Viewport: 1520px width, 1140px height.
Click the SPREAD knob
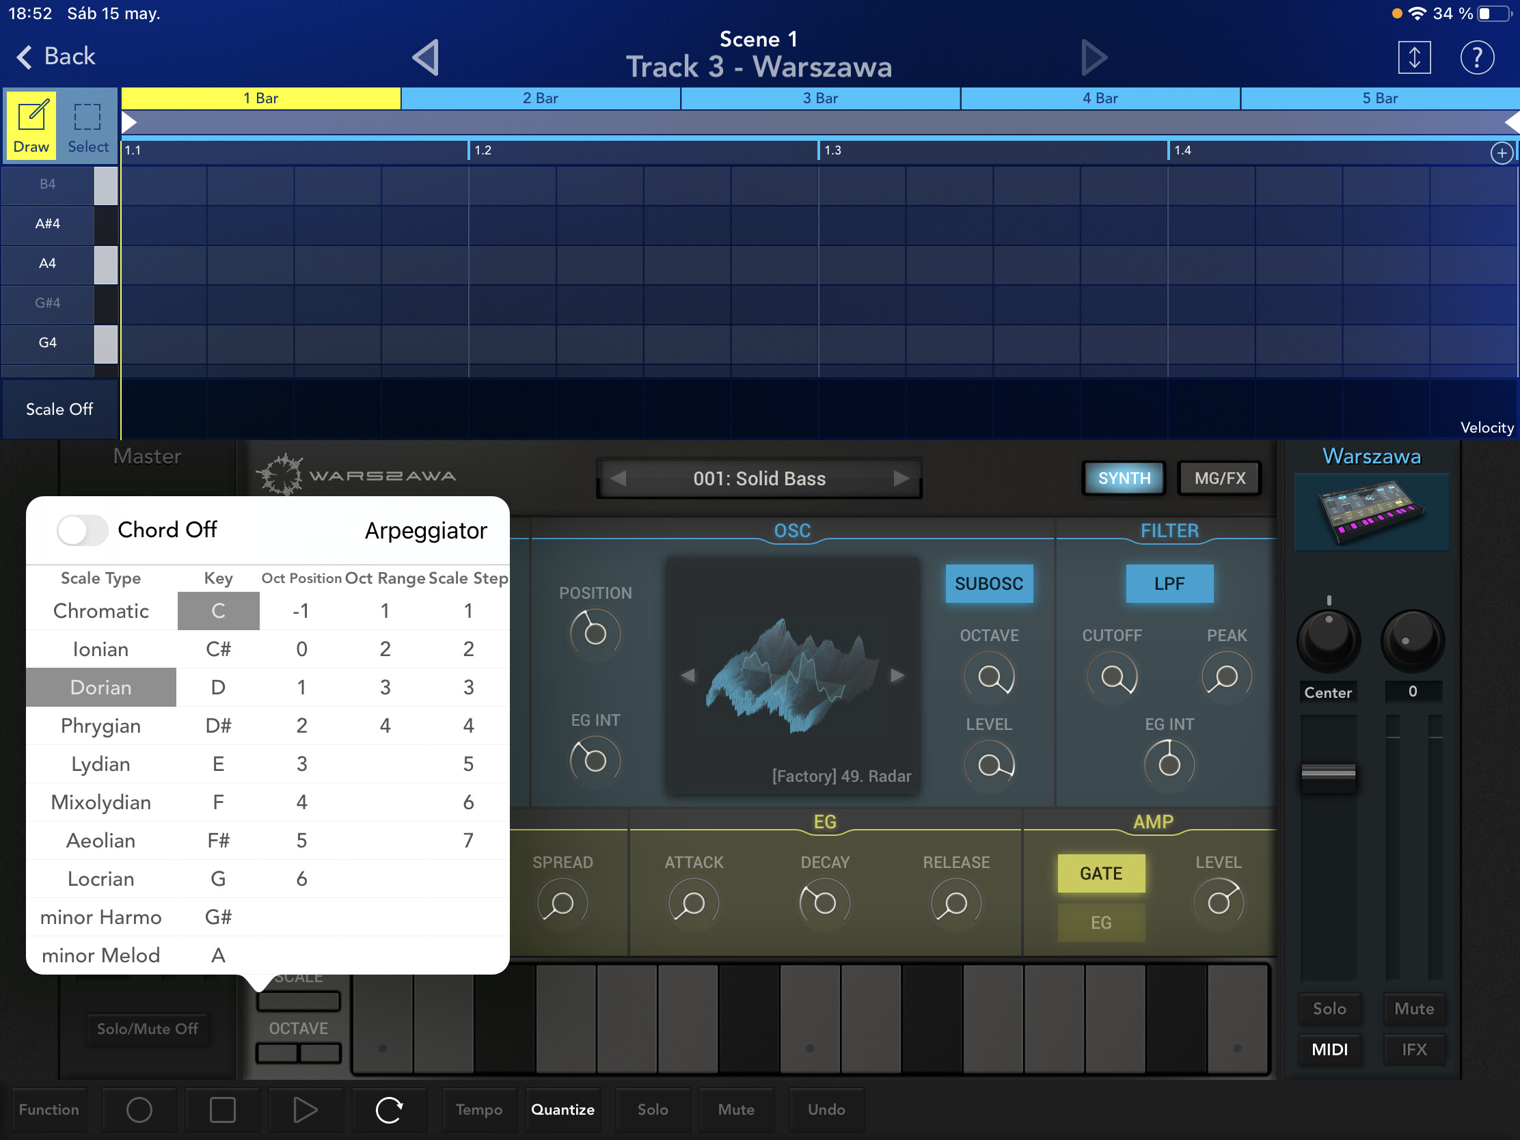pyautogui.click(x=562, y=903)
